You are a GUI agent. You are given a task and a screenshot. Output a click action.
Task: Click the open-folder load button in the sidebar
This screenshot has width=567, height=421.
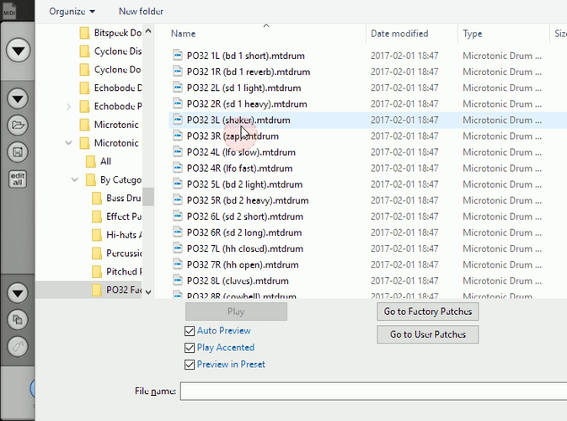coord(18,125)
